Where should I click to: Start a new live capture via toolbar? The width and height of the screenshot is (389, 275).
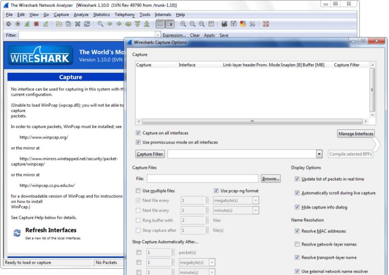click(x=27, y=24)
